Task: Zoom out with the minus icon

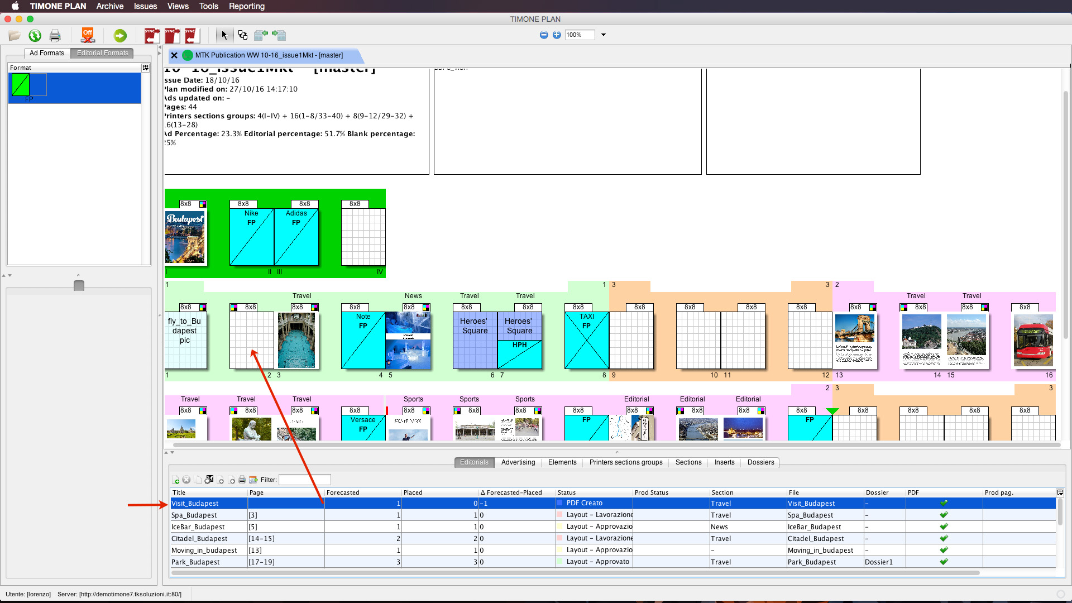Action: coord(544,35)
